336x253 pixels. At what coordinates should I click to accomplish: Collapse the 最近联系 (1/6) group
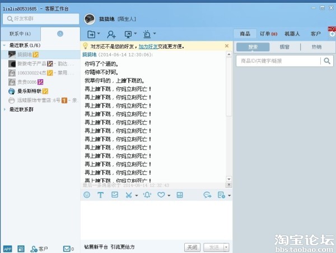coord(4,45)
